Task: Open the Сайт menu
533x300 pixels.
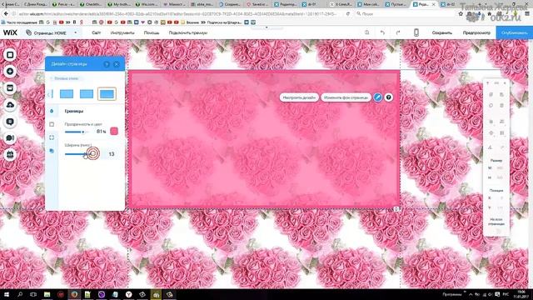Action: (97, 33)
